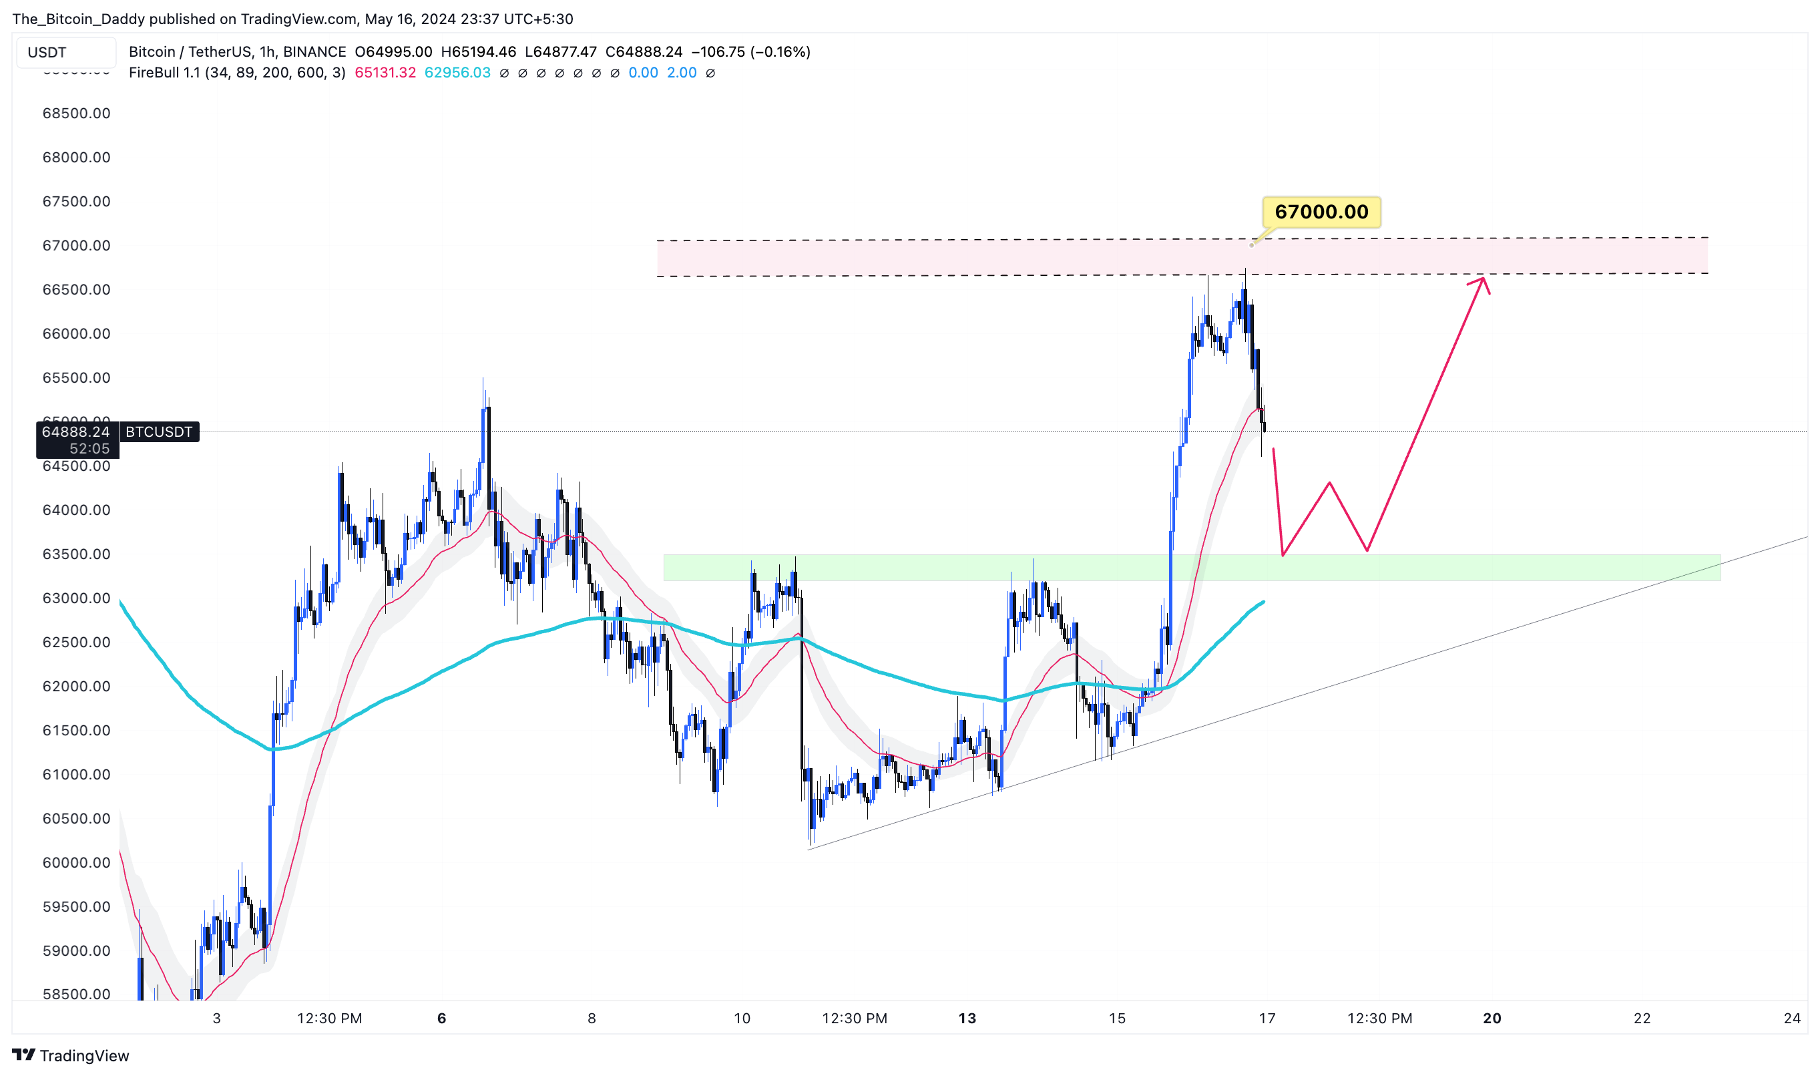The width and height of the screenshot is (1820, 1076).
Task: Click the date label 10 on time axis
Action: click(742, 1018)
